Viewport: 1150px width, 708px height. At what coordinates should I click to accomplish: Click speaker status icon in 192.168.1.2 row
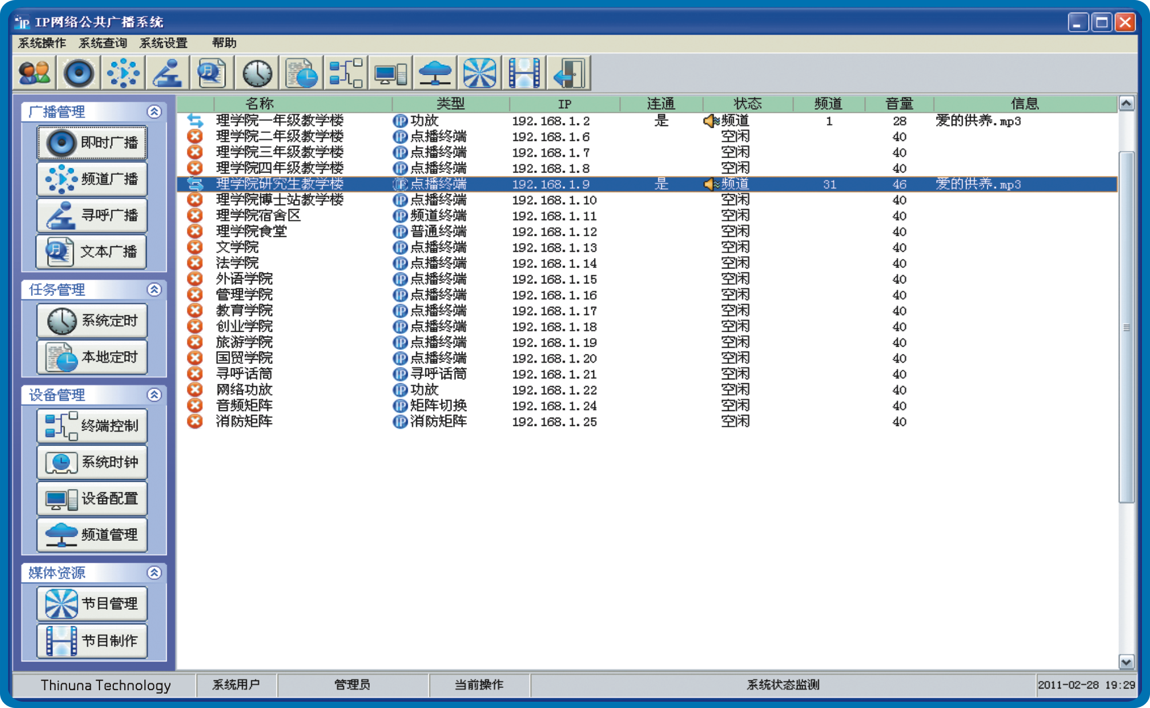click(711, 121)
